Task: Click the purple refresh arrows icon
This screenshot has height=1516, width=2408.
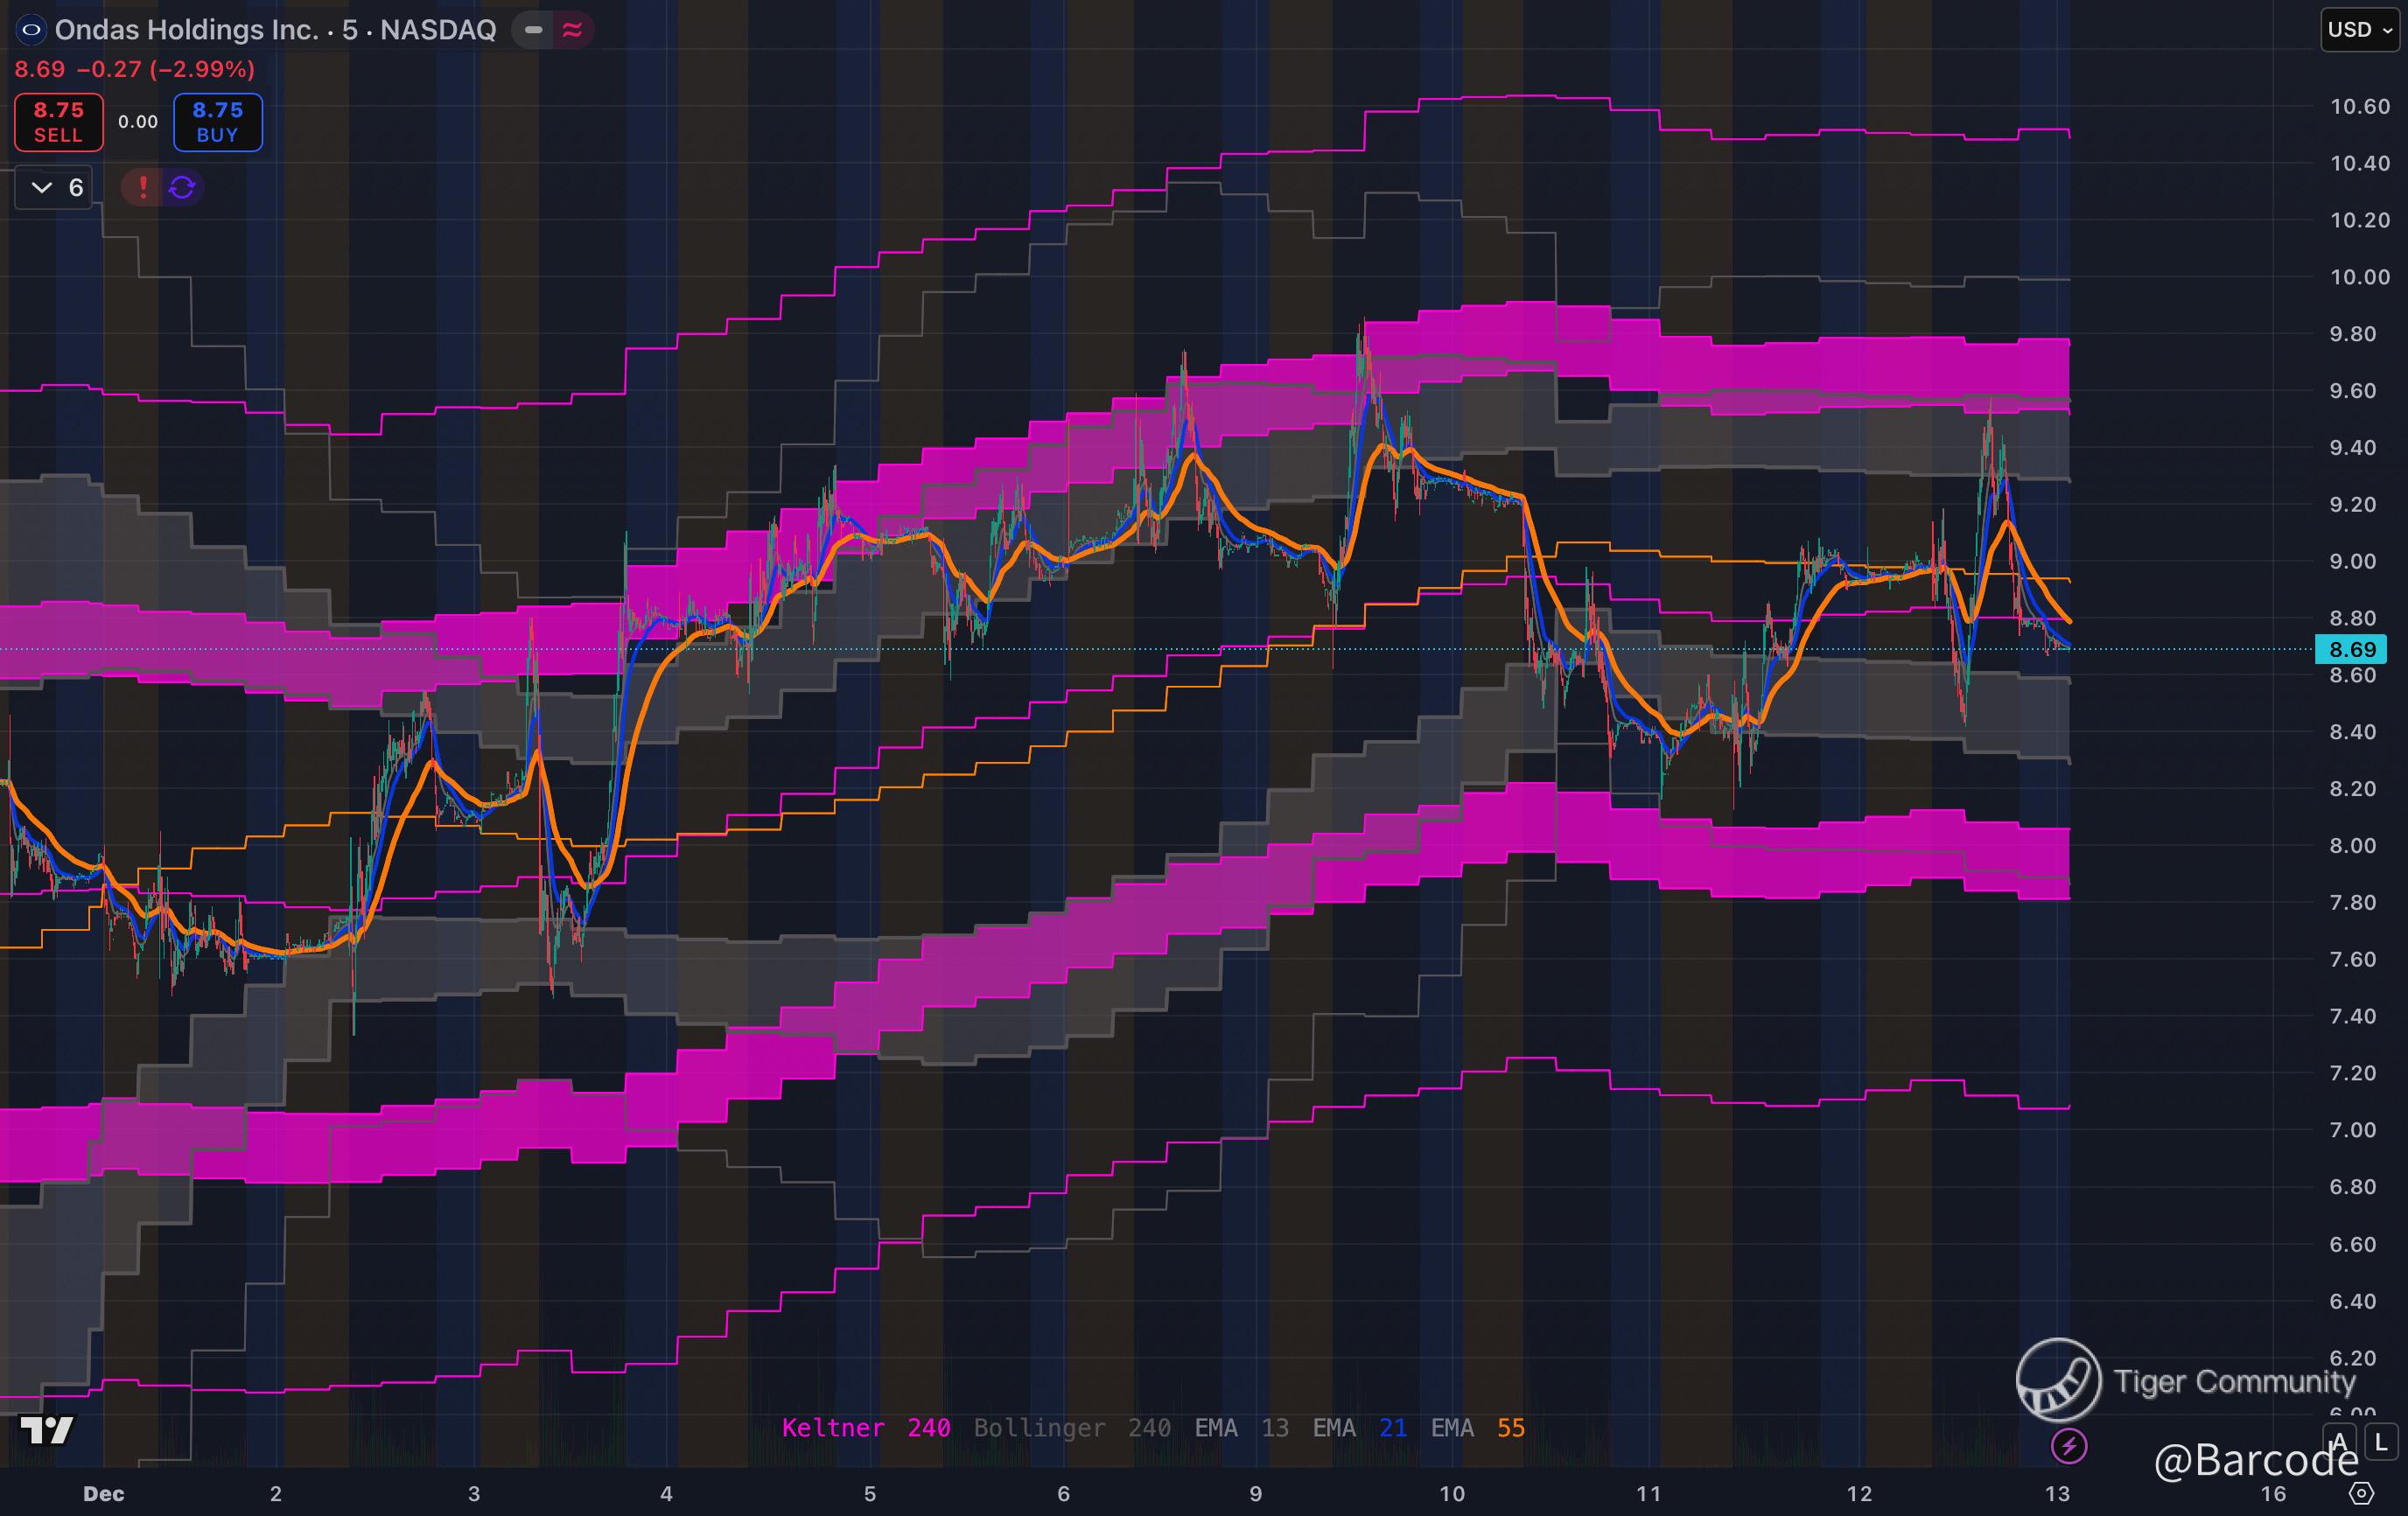Action: [x=182, y=187]
